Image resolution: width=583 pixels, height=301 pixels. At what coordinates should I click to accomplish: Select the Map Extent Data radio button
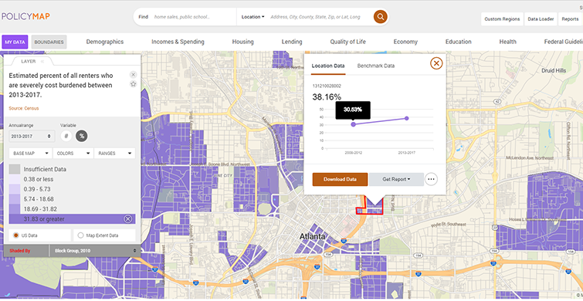(x=80, y=235)
